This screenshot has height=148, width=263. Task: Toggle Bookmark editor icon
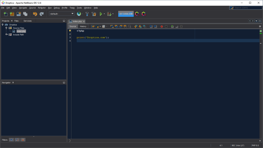pyautogui.click(x=145, y=27)
